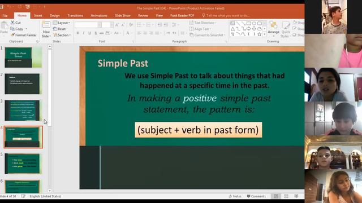
Task: Select the Down Arrow shape in gallery
Action: click(x=254, y=29)
